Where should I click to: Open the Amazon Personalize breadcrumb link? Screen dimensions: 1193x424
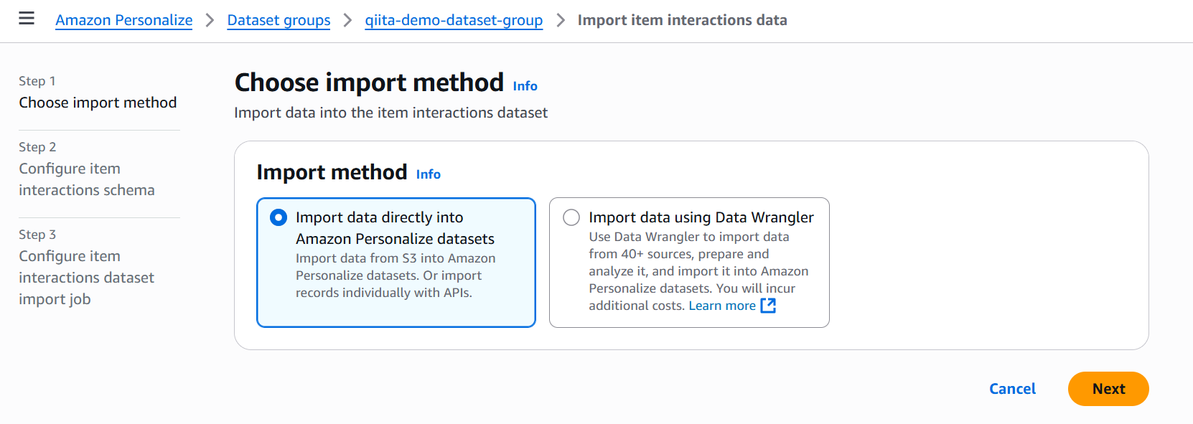pyautogui.click(x=123, y=20)
